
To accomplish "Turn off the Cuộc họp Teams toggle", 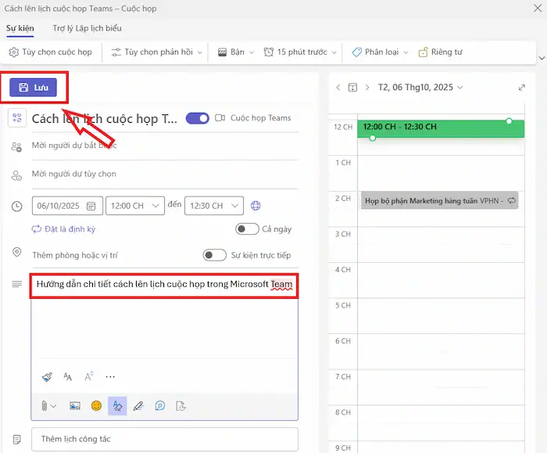I will click(198, 118).
